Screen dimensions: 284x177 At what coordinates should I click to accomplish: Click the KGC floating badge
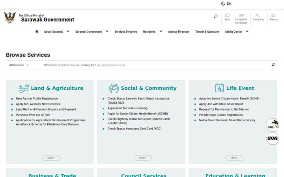[x=272, y=125]
